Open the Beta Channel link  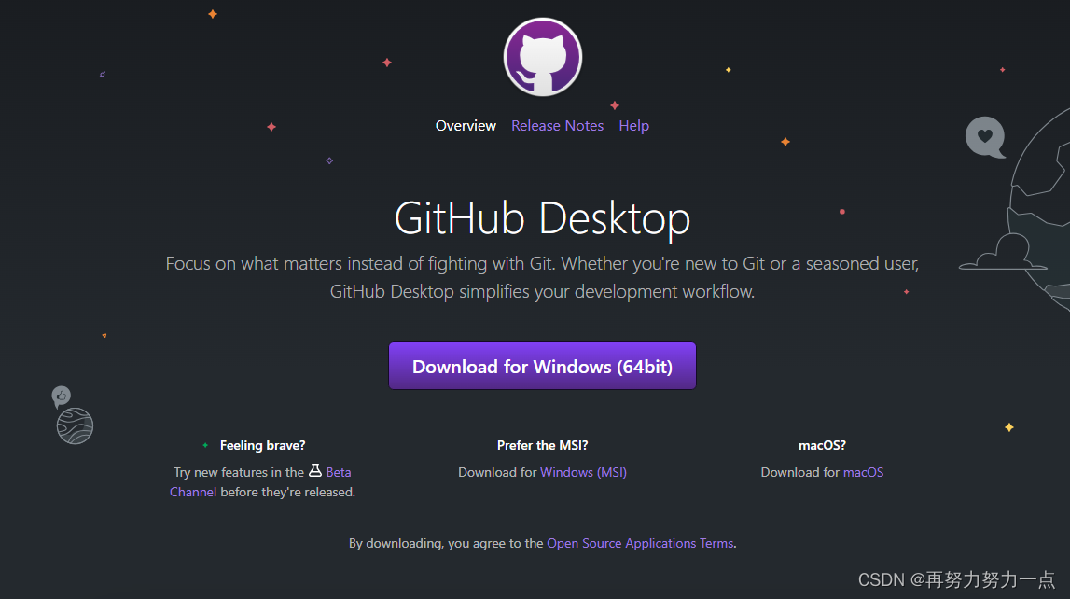point(339,471)
